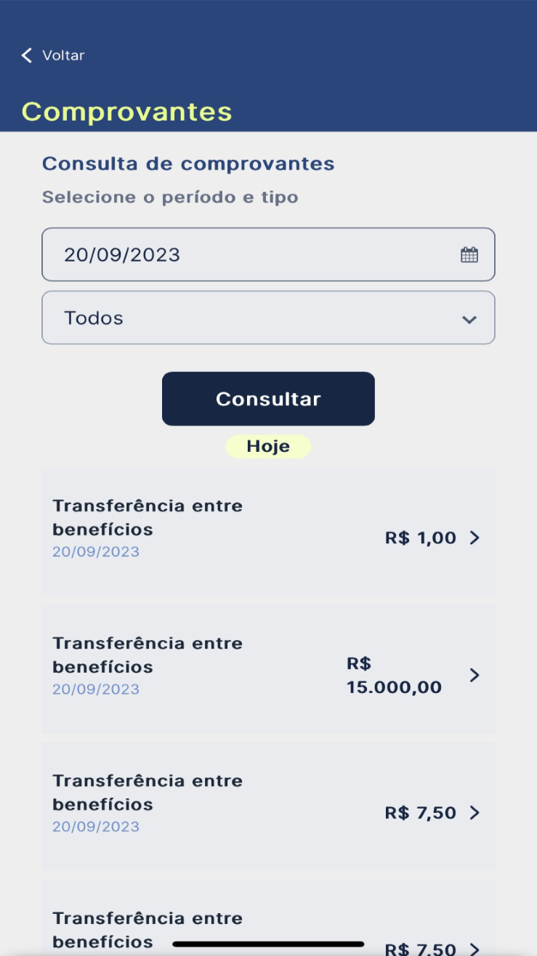Viewport: 537px width, 956px height.
Task: Tap the R$ 15.000,00 amount
Action: [394, 676]
